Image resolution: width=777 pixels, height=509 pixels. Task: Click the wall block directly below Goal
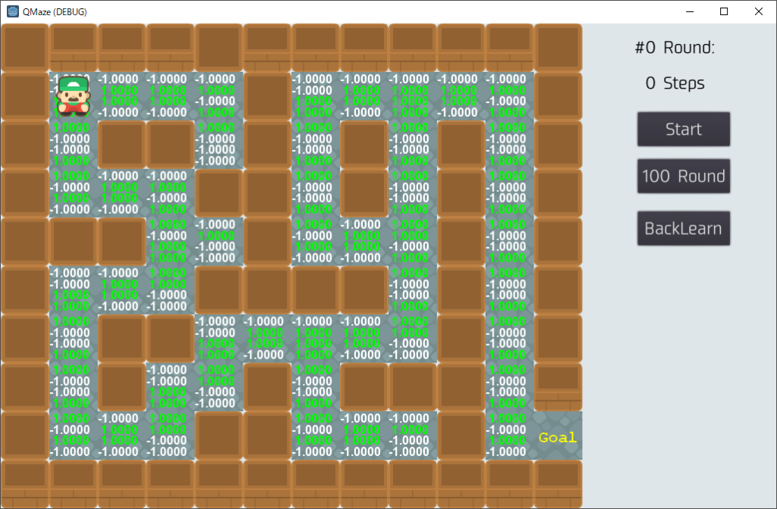pos(558,483)
